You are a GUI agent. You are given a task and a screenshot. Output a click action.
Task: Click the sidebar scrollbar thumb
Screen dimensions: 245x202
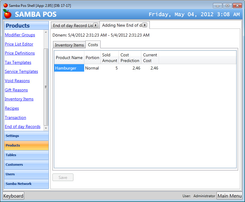[x=46, y=87]
